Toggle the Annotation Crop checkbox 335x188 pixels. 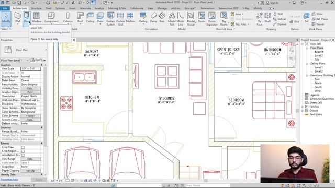[23, 155]
